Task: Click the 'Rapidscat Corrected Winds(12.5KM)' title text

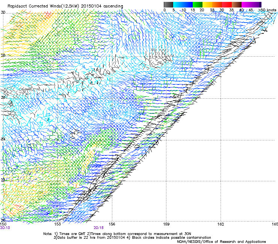Action: [43, 6]
